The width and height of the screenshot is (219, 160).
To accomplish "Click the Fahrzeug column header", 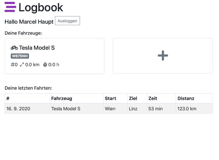I will [x=62, y=99].
